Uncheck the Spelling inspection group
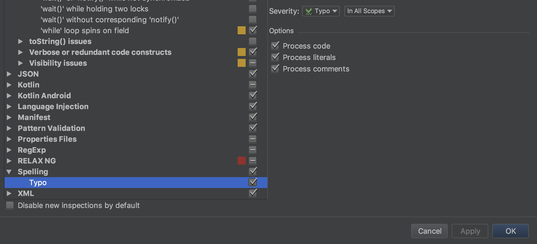Viewport: 537px width, 244px height. point(253,171)
